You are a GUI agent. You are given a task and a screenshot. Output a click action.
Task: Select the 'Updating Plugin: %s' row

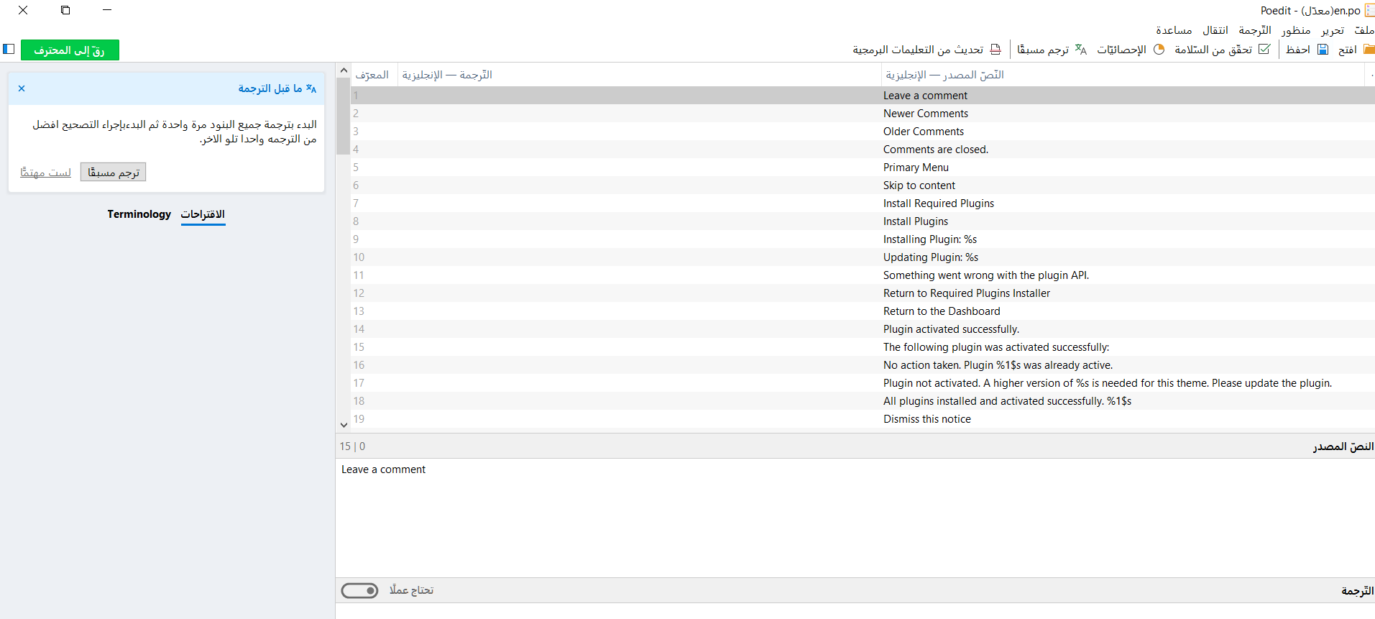coord(863,257)
